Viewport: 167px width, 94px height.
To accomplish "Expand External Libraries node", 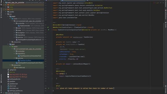I will (x=4, y=93).
